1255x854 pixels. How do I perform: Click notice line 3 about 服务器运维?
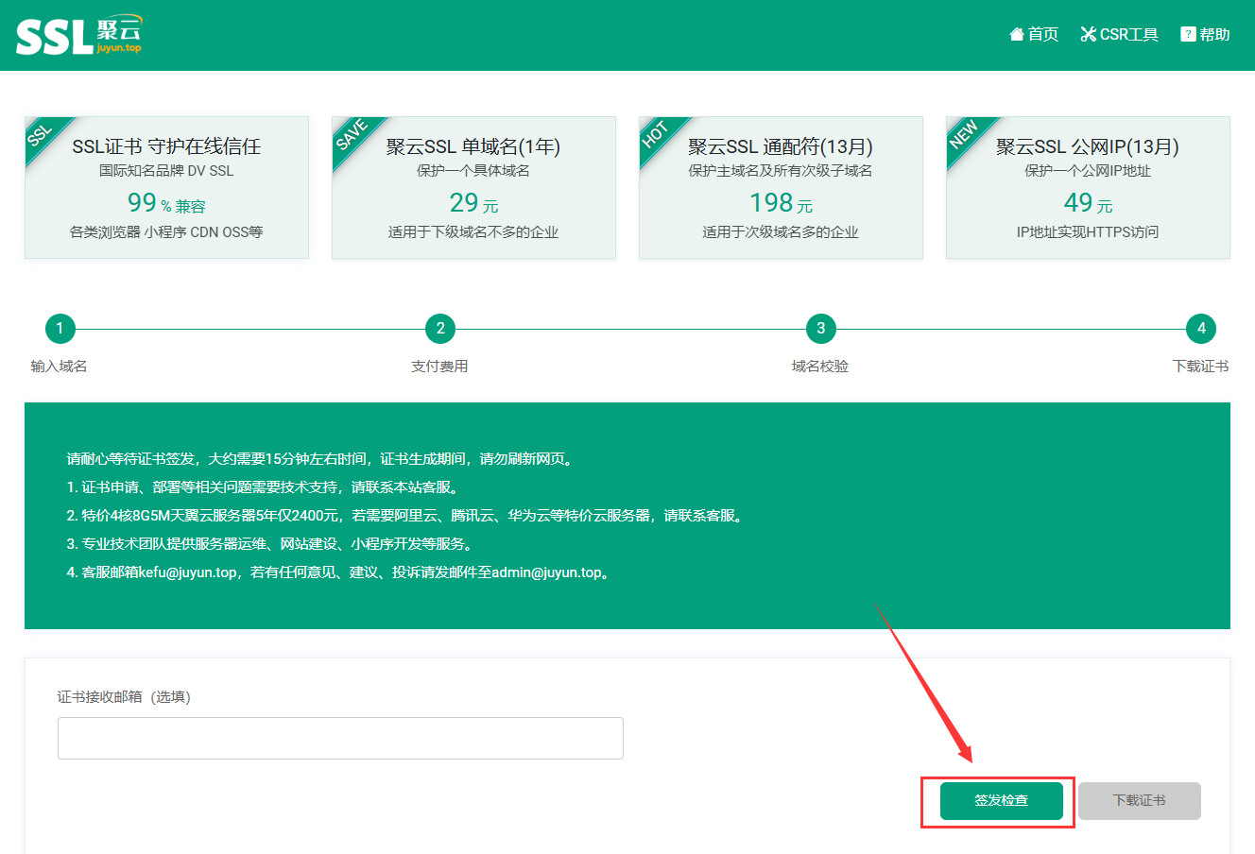(x=271, y=544)
